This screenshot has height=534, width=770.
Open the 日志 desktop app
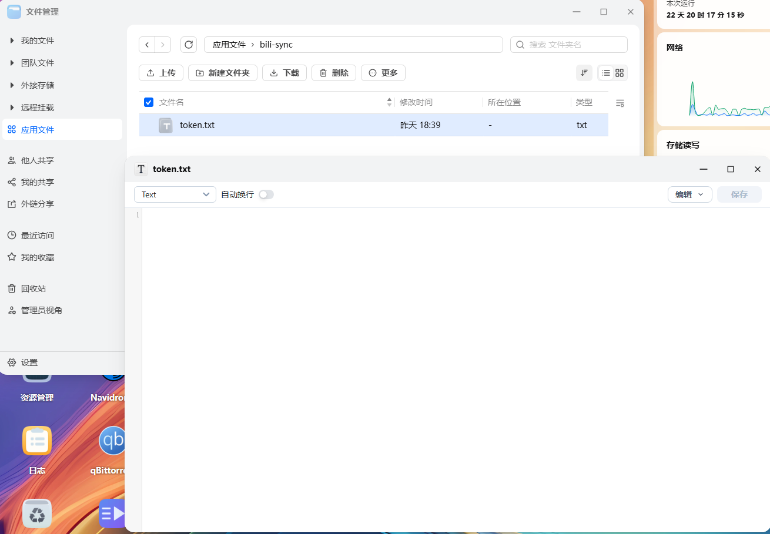tap(37, 441)
